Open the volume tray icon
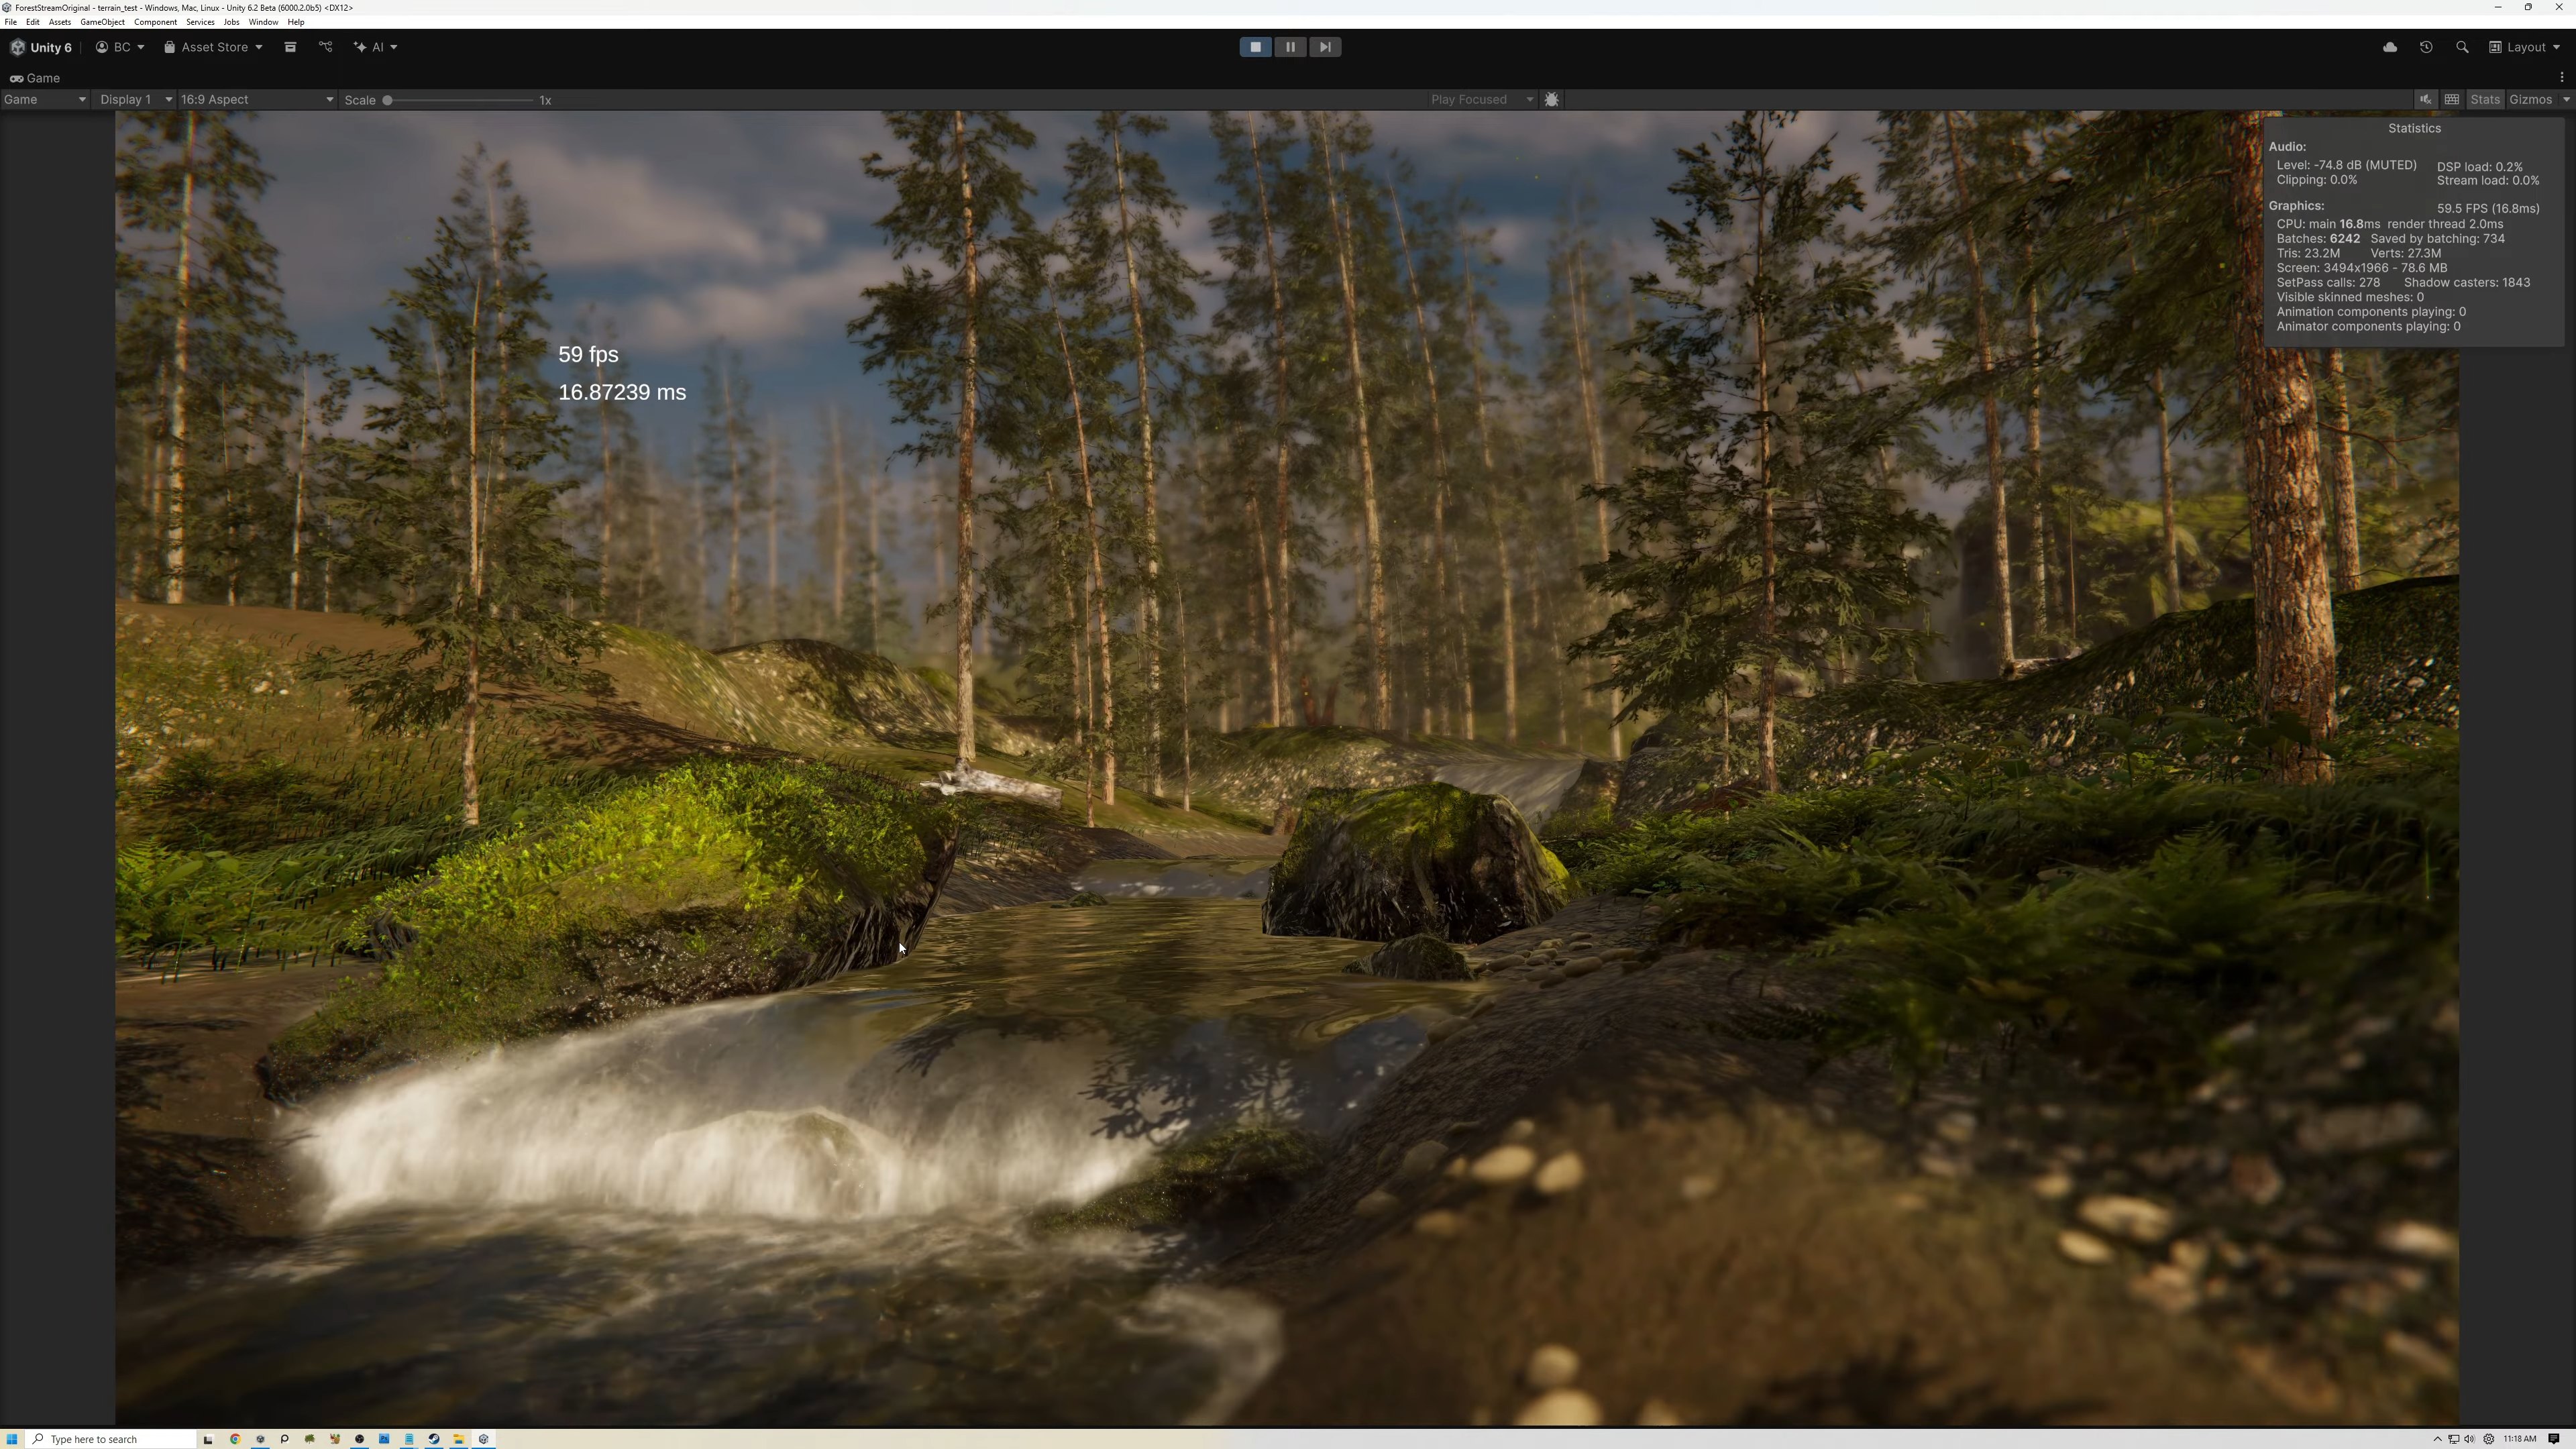The height and width of the screenshot is (1449, 2576). 2469,1439
